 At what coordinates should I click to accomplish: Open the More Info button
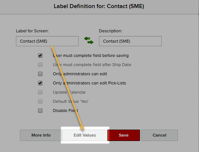(41, 135)
